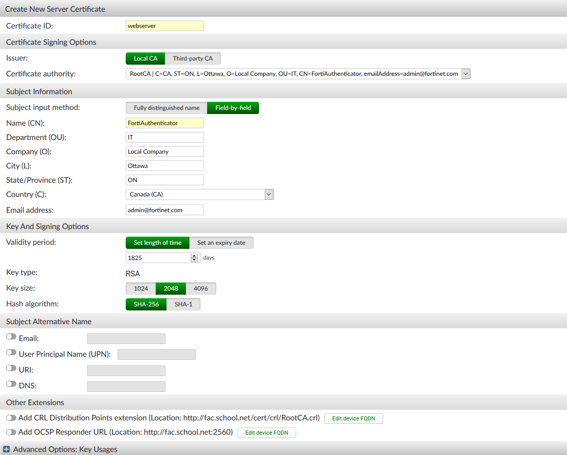Set key size to 1024
567x455 pixels.
(x=140, y=289)
